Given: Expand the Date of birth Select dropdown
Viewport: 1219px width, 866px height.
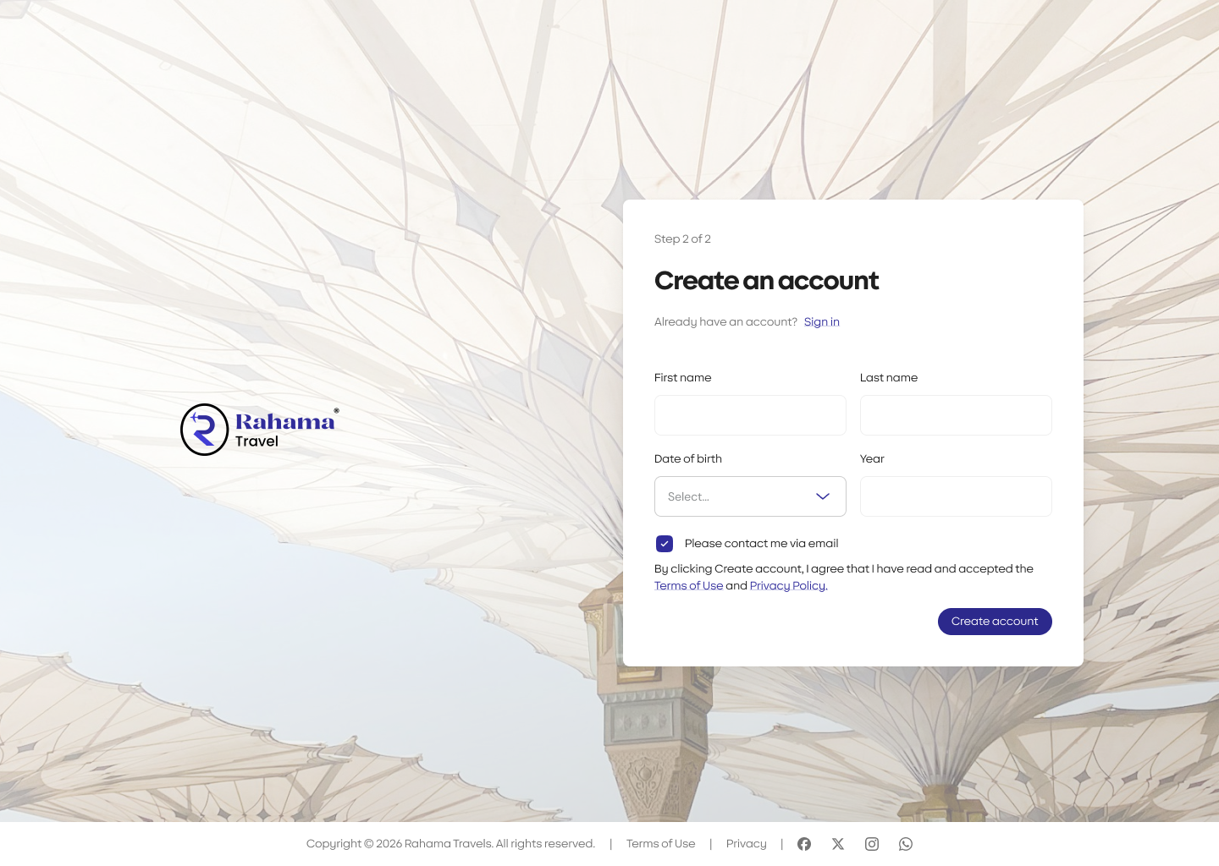Looking at the screenshot, I should [750, 496].
